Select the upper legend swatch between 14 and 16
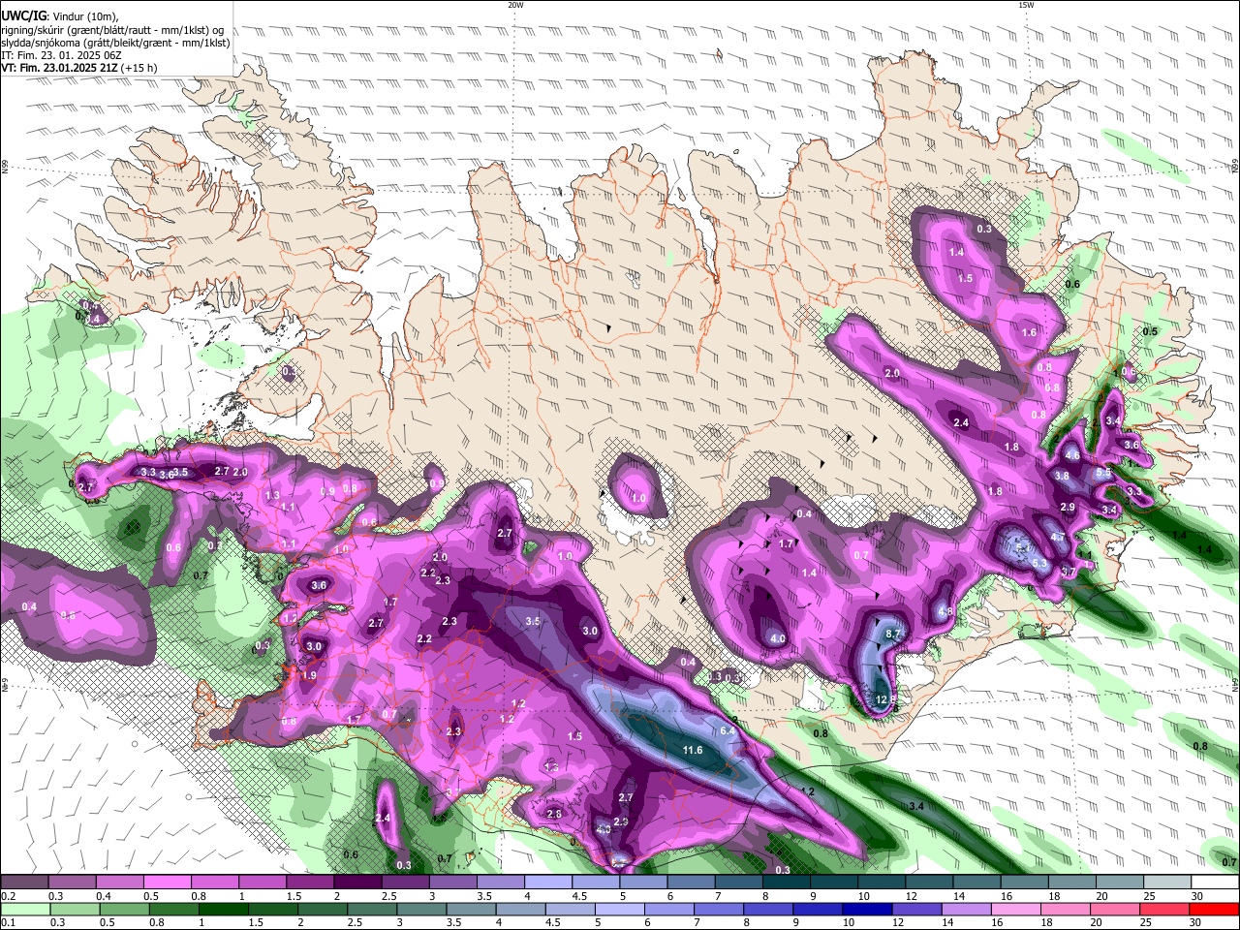Viewport: 1240px width, 930px height. (x=977, y=883)
